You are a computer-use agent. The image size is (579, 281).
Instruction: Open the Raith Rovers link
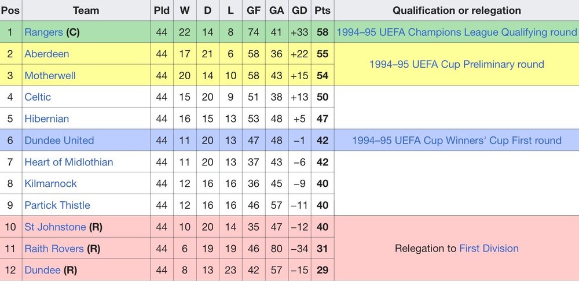coord(54,249)
